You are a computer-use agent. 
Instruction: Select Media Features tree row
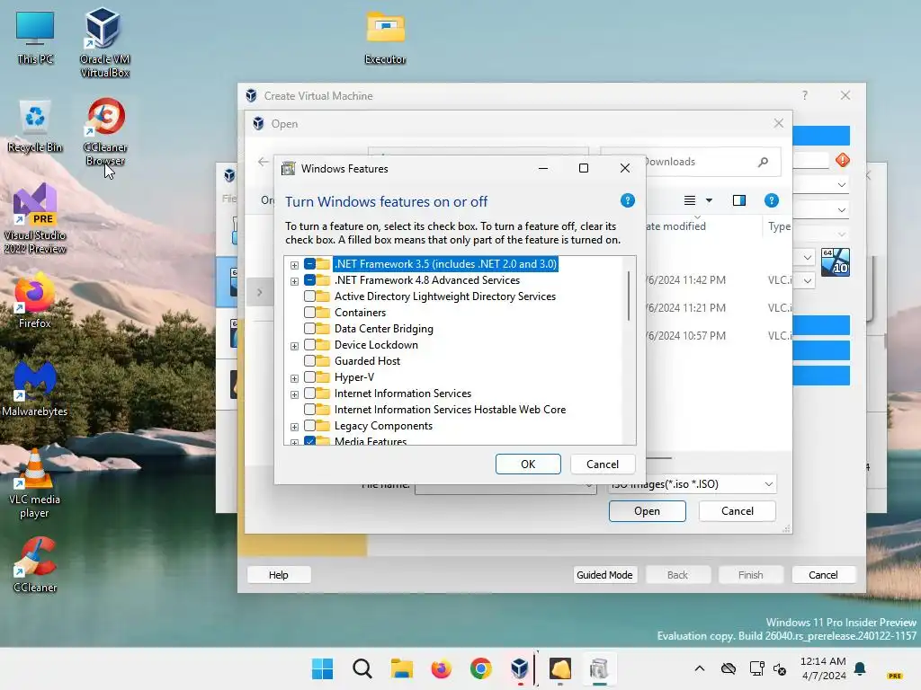pos(370,441)
